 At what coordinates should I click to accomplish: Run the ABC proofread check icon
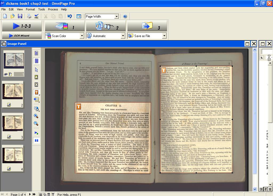point(37,16)
